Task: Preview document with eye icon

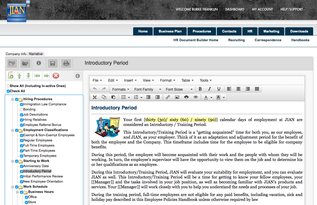Action: [196, 97]
